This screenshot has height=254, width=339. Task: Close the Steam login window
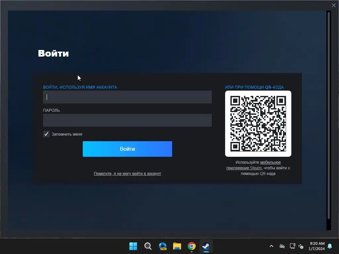tap(334, 5)
